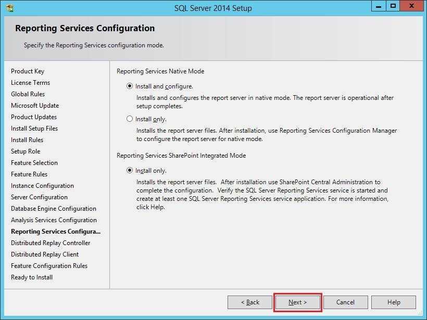Minimize the SQL Server 2014 Setup window
The width and height of the screenshot is (427, 320).
coord(378,6)
